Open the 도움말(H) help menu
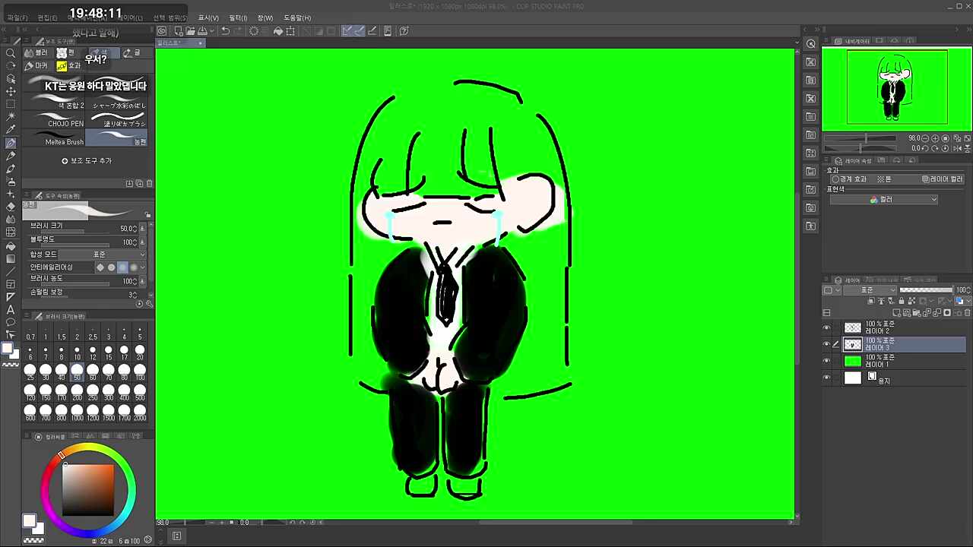This screenshot has width=973, height=547. [296, 17]
